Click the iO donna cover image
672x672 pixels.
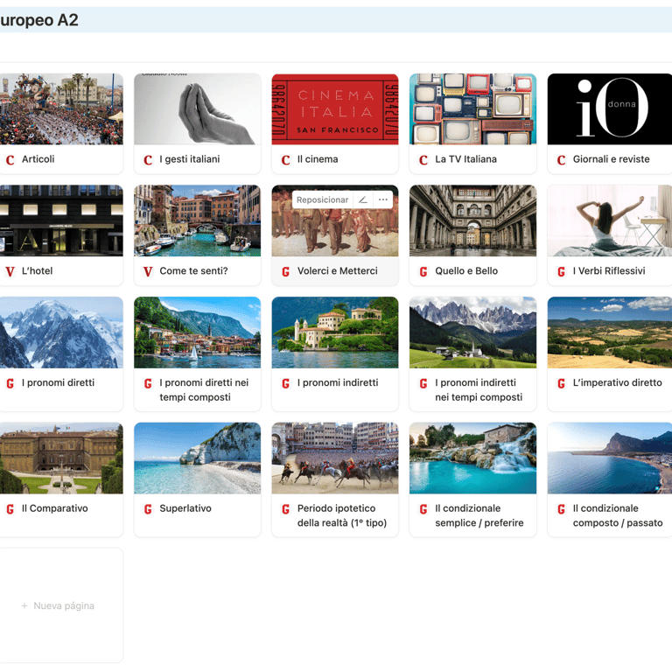610,108
